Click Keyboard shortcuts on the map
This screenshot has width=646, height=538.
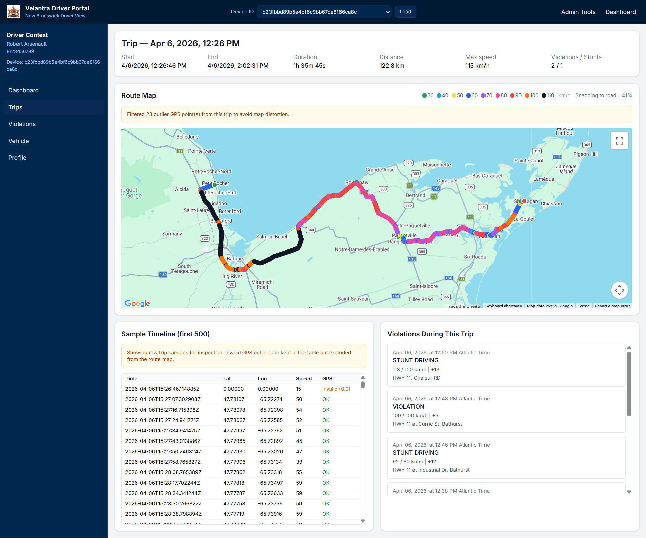pos(503,306)
